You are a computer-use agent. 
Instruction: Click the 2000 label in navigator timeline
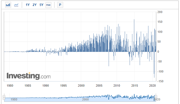point(85,99)
